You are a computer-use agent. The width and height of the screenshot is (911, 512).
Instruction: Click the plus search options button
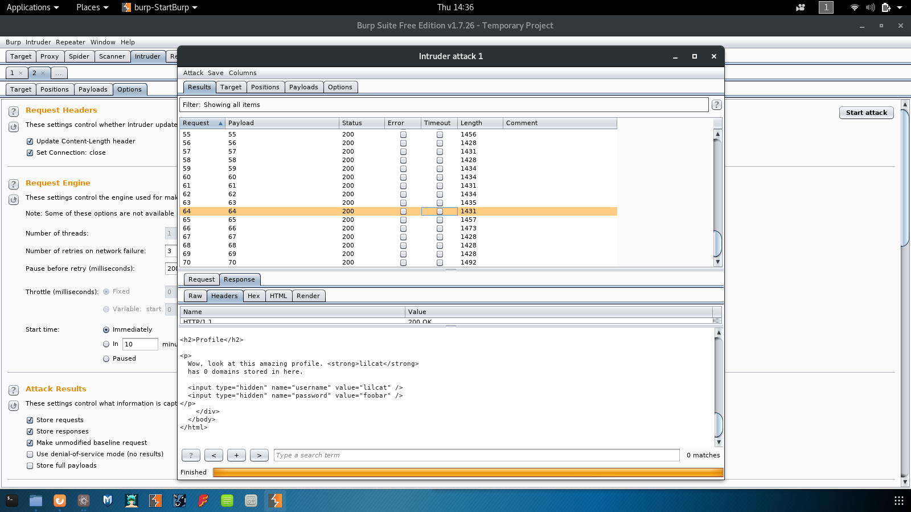(x=236, y=455)
